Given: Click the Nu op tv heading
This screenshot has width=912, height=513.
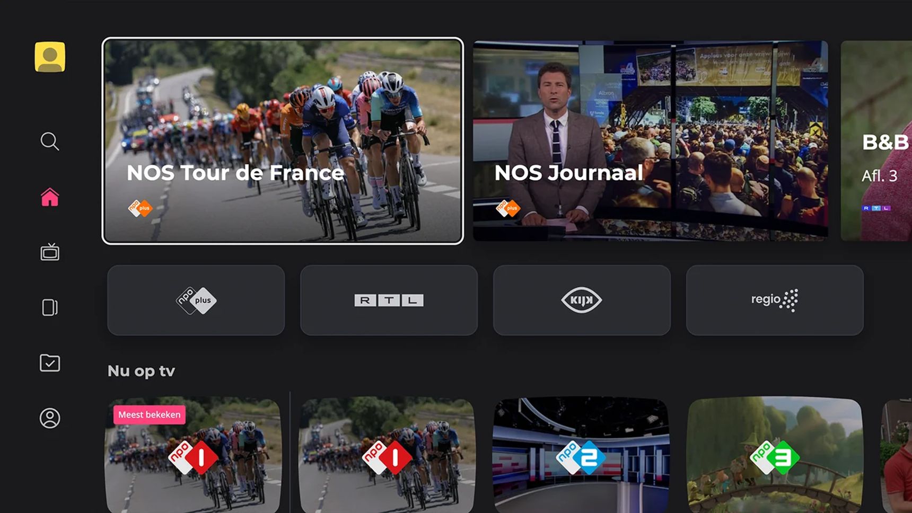Looking at the screenshot, I should (x=141, y=371).
